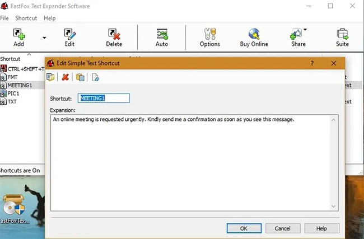Screen dimensions: 364x239
Task: Minimize the FastFox main window
Action: (309, 6)
